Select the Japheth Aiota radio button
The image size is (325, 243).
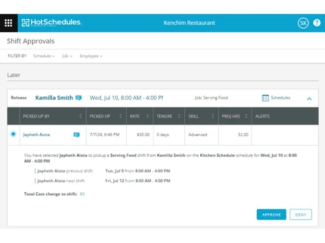(13, 134)
